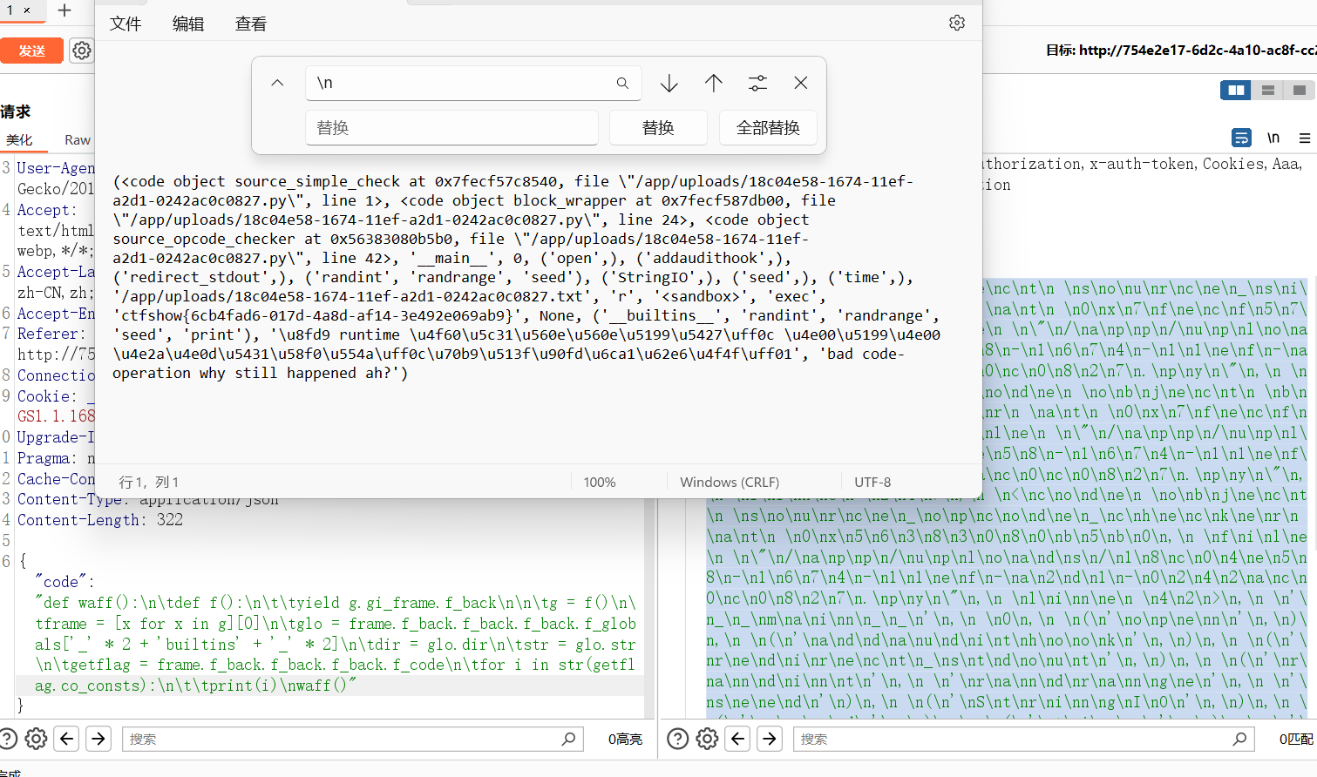Viewport: 1317px width, 777px height.
Task: Select single-pane layout in Burp
Action: tap(1300, 90)
